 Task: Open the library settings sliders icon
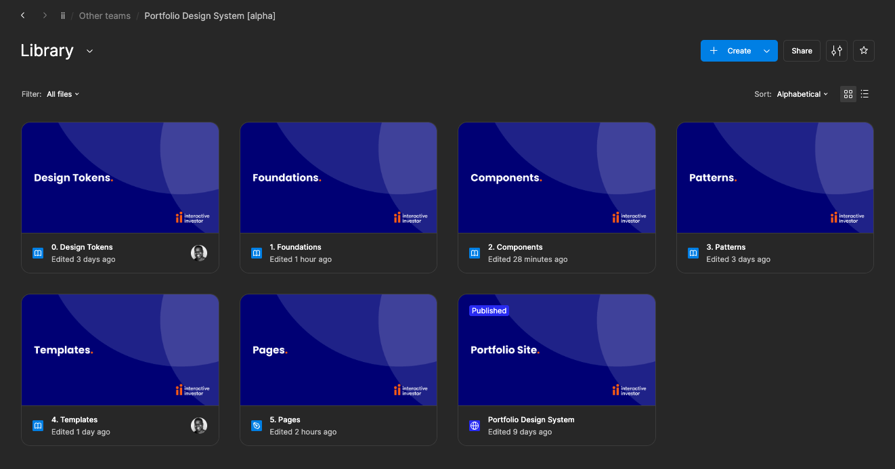coord(837,51)
